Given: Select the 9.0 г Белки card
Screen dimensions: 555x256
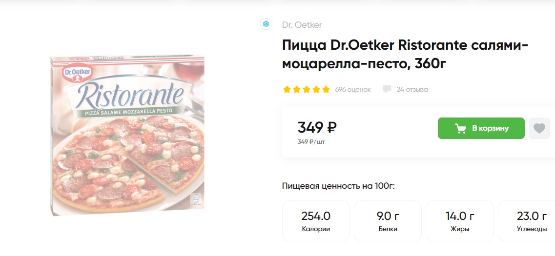Looking at the screenshot, I should point(388,221).
